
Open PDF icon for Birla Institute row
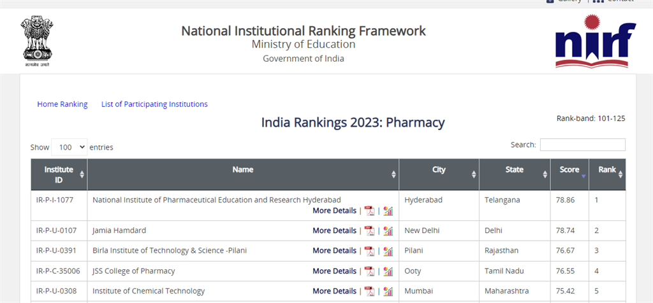[x=369, y=251]
